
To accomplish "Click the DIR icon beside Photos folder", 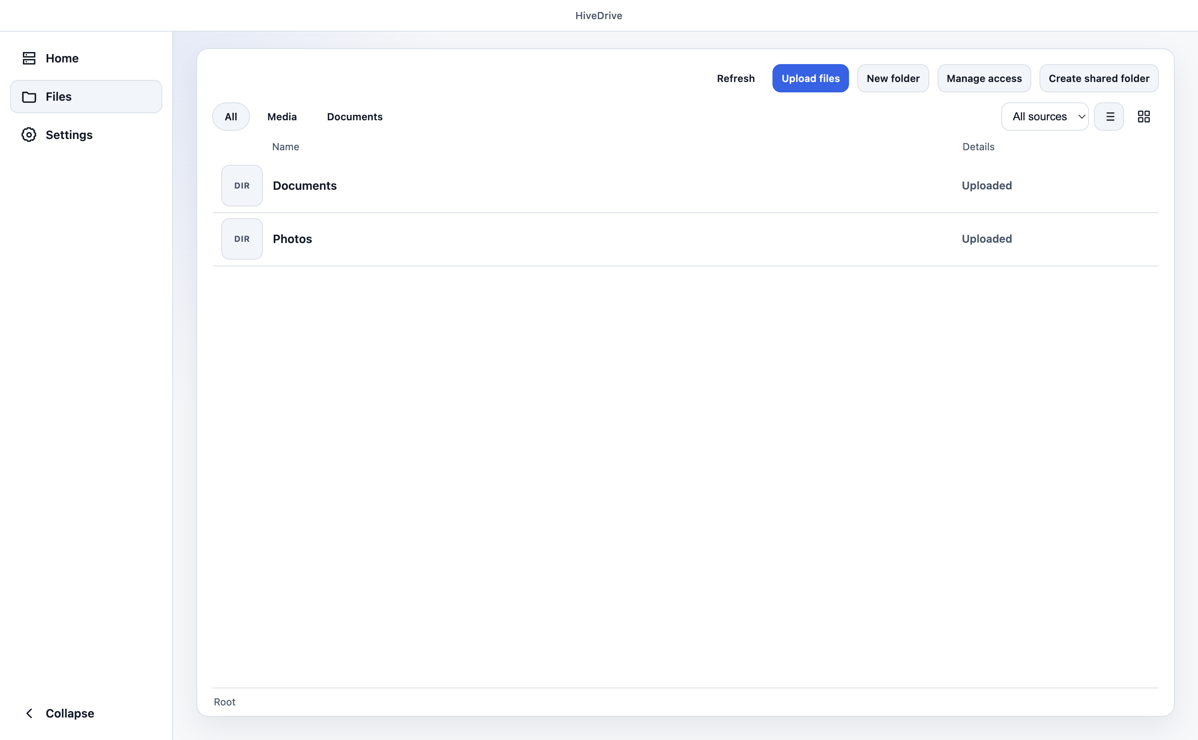I will 242,239.
